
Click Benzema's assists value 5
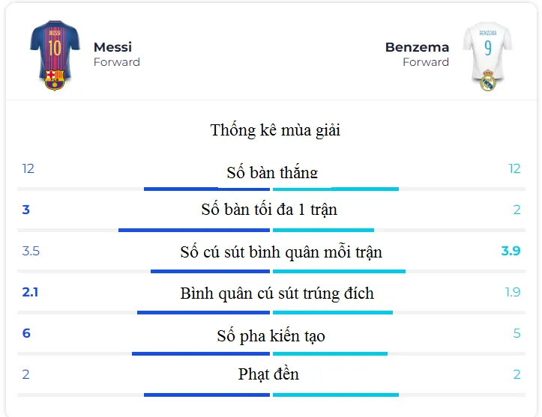517,333
